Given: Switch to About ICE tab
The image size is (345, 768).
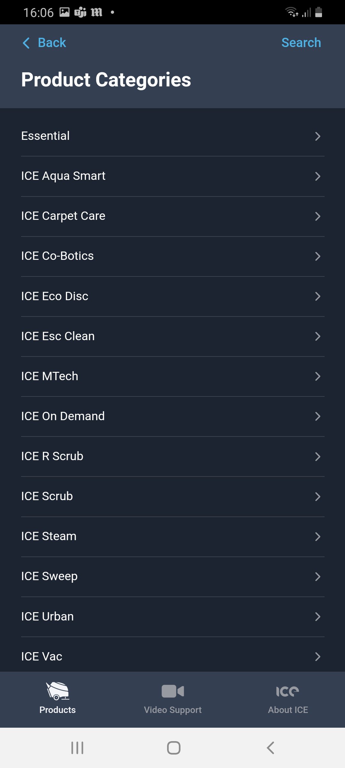Looking at the screenshot, I should click(288, 709).
